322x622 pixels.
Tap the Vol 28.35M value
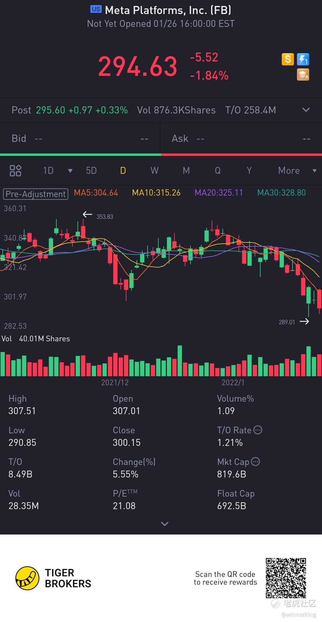pyautogui.click(x=24, y=506)
